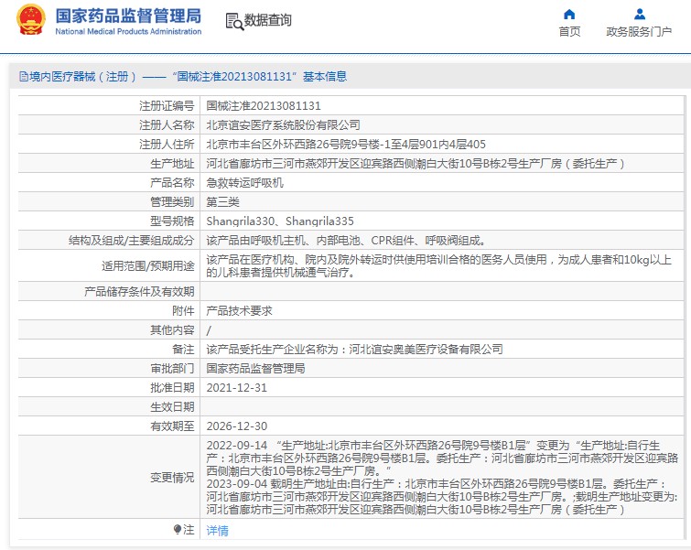Open the 数据查询 heading text
691x550 pixels.
pos(268,20)
